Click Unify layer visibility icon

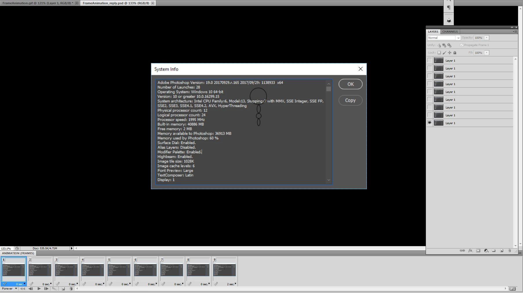point(444,45)
